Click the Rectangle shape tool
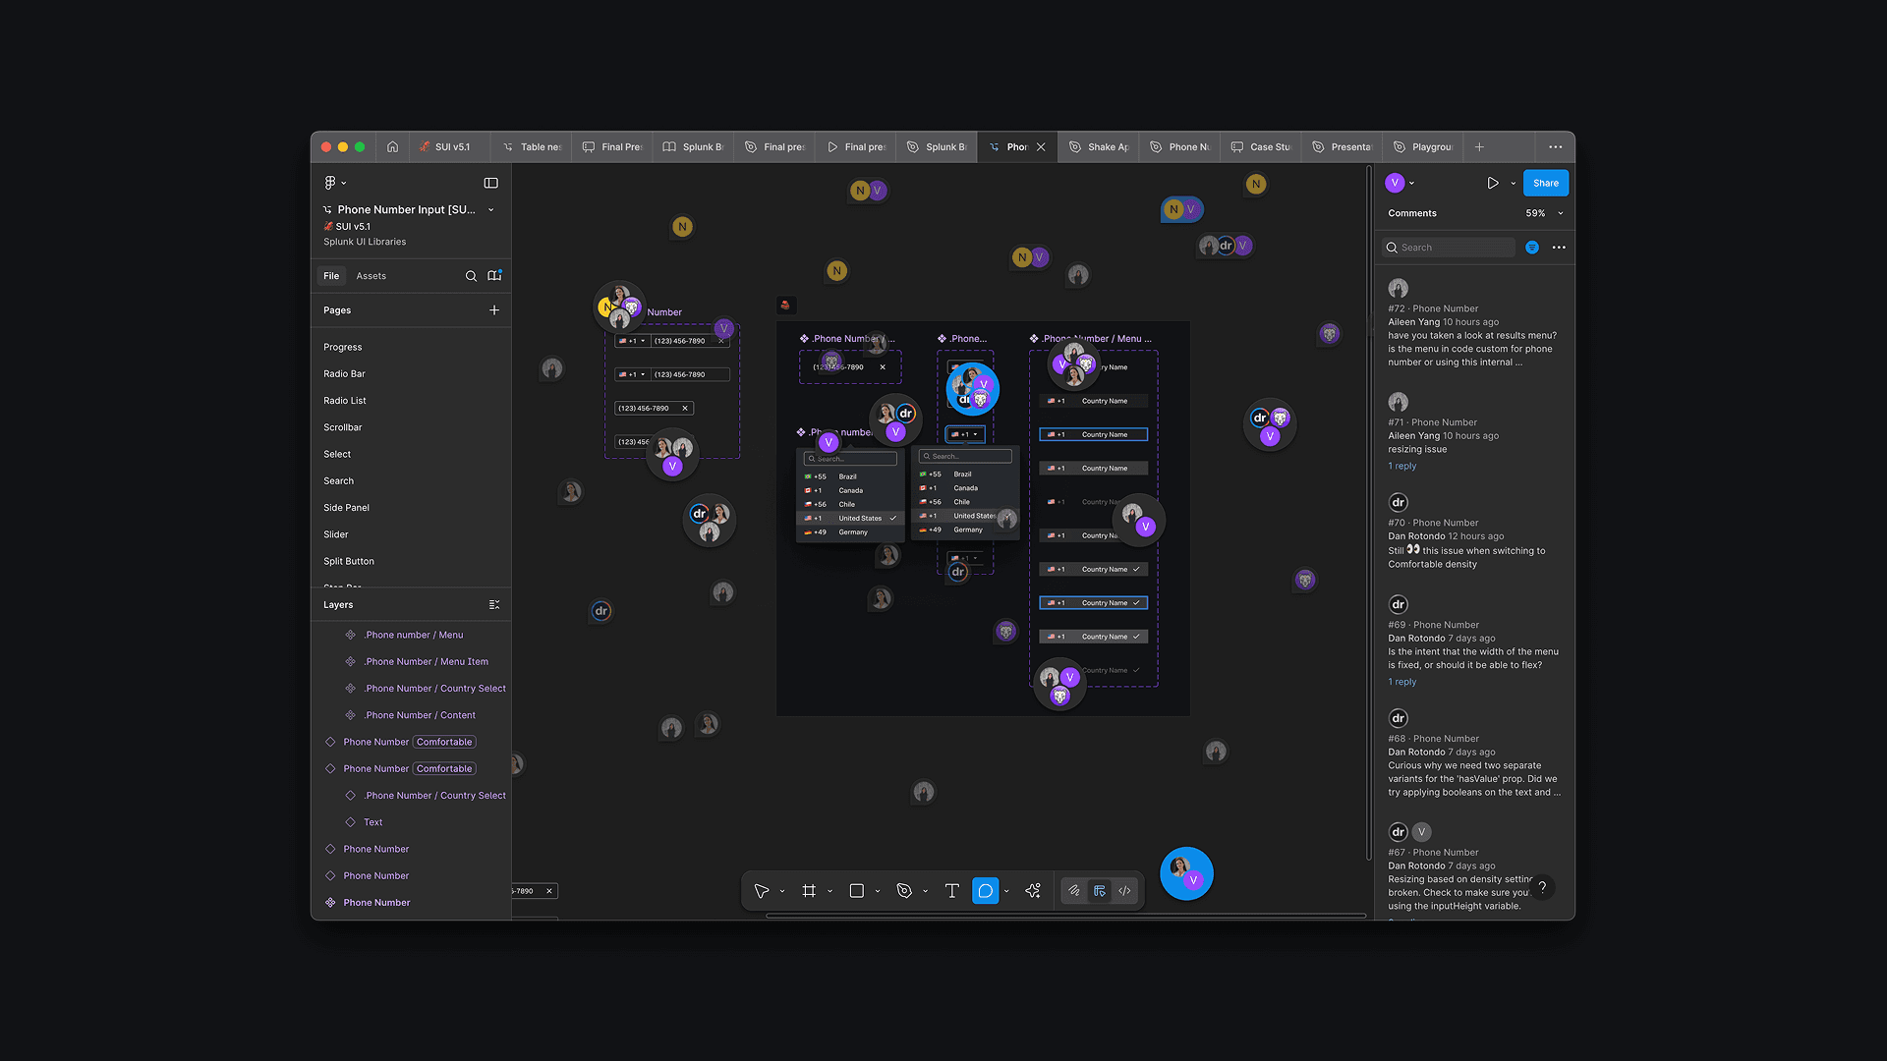 [x=856, y=891]
